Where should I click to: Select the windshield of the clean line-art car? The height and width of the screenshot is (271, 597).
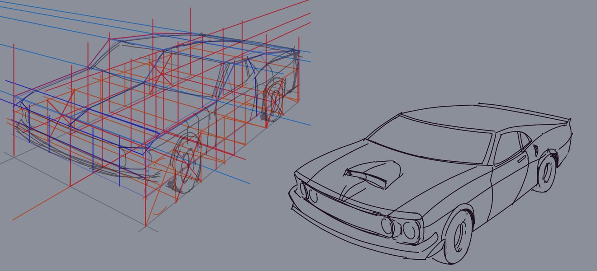coord(430,140)
